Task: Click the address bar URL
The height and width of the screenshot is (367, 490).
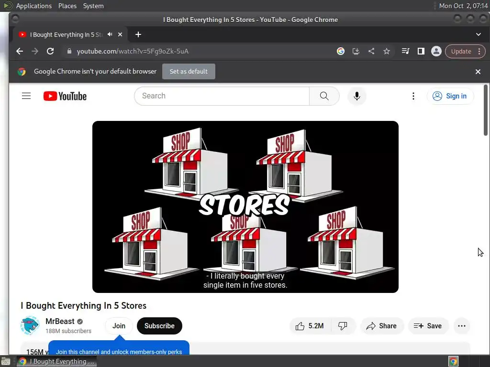Action: 133,51
